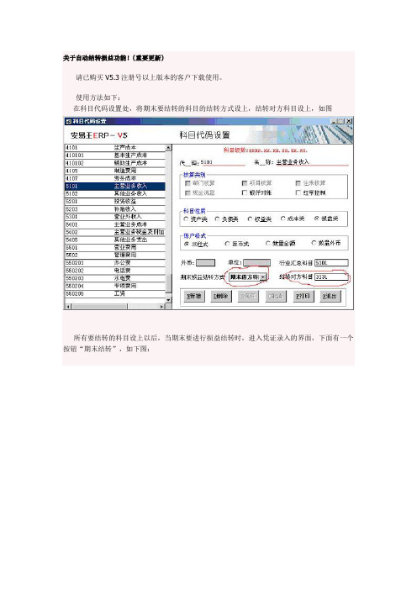The width and height of the screenshot is (417, 590).
Task: Click the list's scroll-up arrow
Action: click(169, 148)
